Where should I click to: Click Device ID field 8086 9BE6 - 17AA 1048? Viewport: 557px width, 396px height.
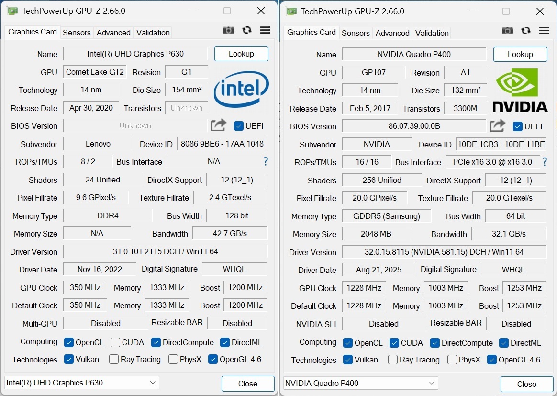click(x=222, y=144)
